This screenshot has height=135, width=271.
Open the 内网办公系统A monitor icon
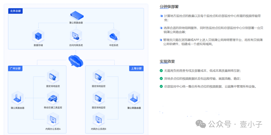(x=53, y=119)
